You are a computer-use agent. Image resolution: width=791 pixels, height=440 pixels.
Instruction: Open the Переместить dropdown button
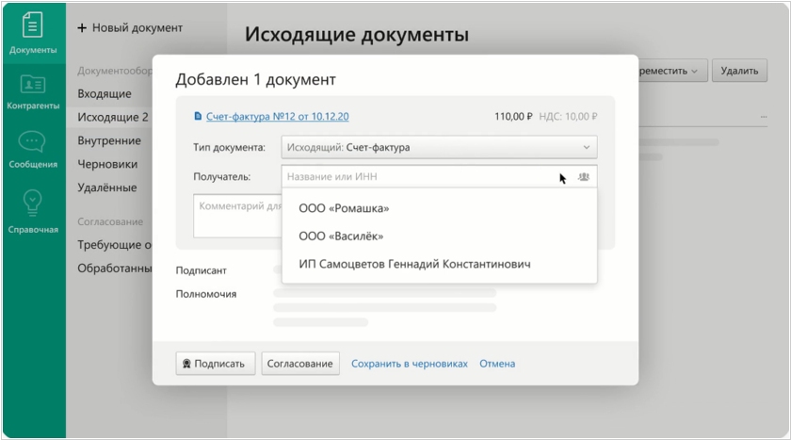click(x=670, y=71)
